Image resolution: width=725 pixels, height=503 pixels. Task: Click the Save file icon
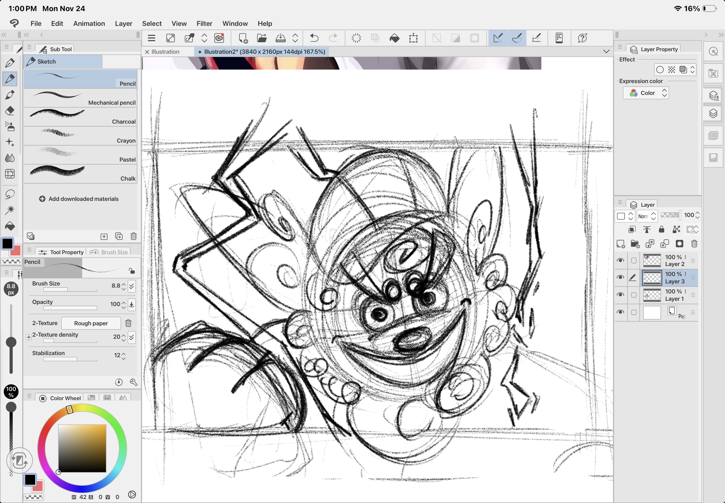(280, 38)
